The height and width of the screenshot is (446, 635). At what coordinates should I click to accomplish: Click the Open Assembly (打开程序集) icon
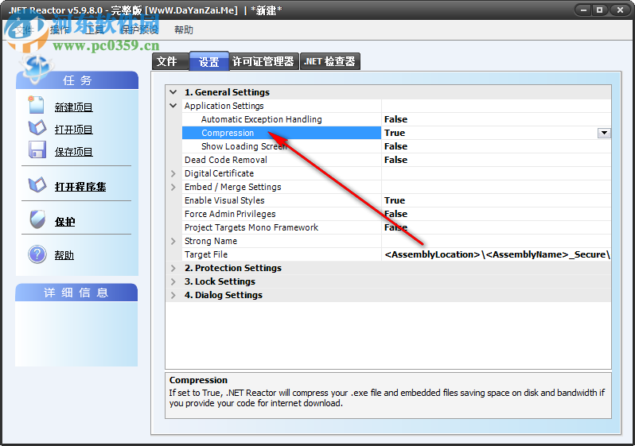(37, 185)
